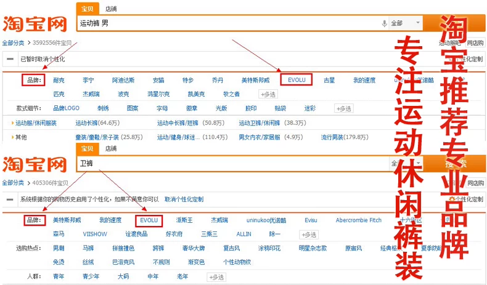Viewport: 487px width, 285px height.
Task: Select the 拼接撞色 shopping hotspot
Action: coord(123,249)
